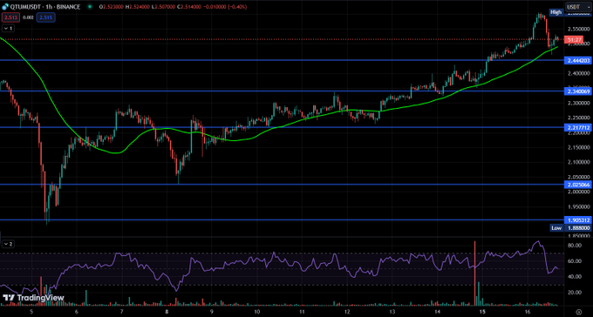This screenshot has height=317, width=593.
Task: Open the time axis settings gear icon
Action: (578, 312)
